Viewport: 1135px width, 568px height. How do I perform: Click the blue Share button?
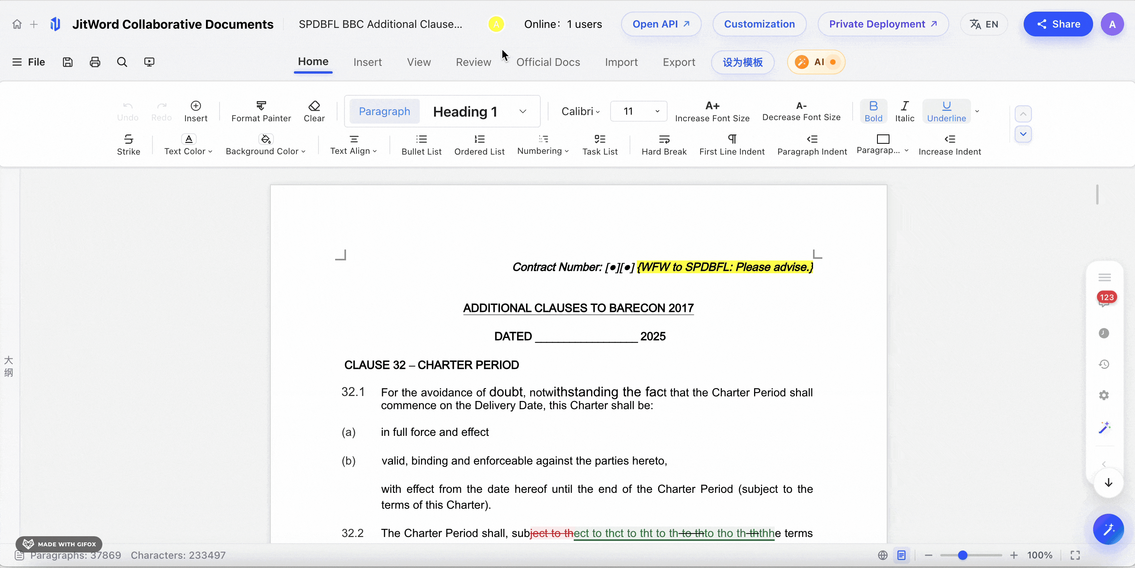[1058, 24]
